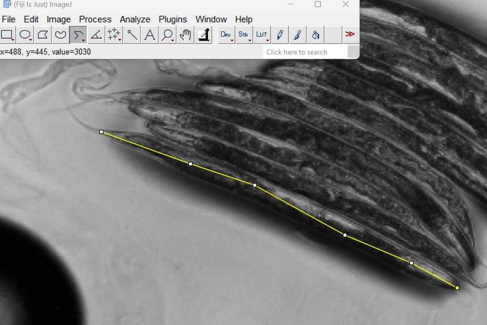
Task: Open the Stk stacks dropdown
Action: coord(243,34)
